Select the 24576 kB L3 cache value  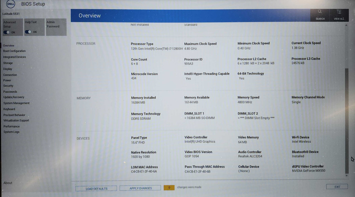(298, 63)
